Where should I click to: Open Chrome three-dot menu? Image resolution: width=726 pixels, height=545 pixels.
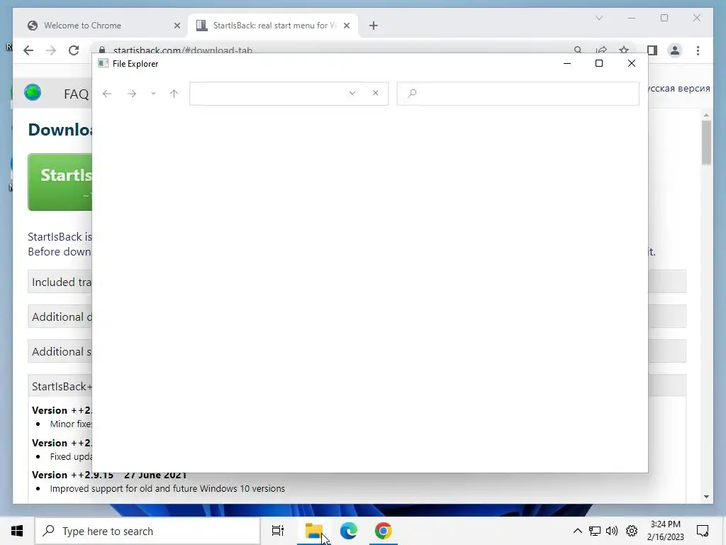click(698, 50)
